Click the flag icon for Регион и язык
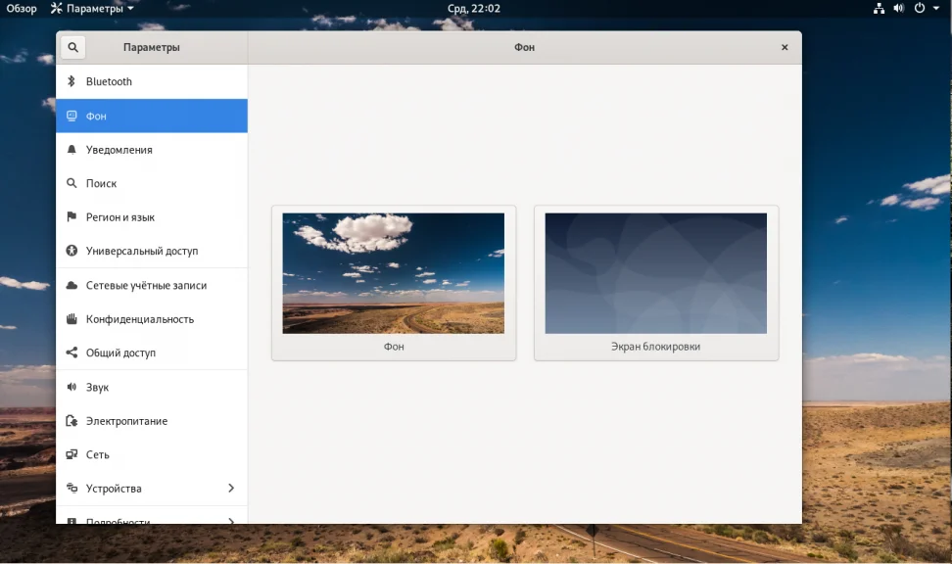Image resolution: width=952 pixels, height=564 pixels. click(x=71, y=216)
